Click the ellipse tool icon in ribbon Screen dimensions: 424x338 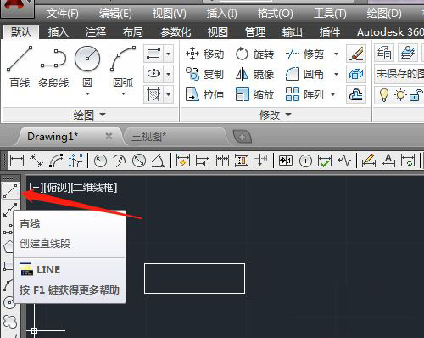pyautogui.click(x=153, y=74)
